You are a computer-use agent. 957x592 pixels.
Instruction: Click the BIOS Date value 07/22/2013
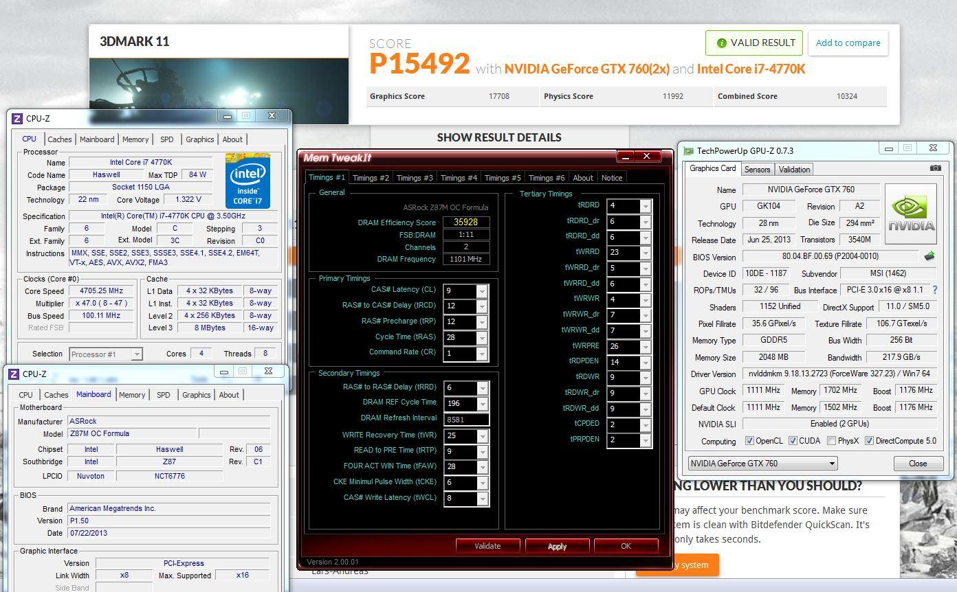(168, 533)
